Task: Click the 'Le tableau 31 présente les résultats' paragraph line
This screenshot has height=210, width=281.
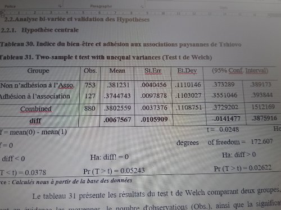Action: click(156, 194)
